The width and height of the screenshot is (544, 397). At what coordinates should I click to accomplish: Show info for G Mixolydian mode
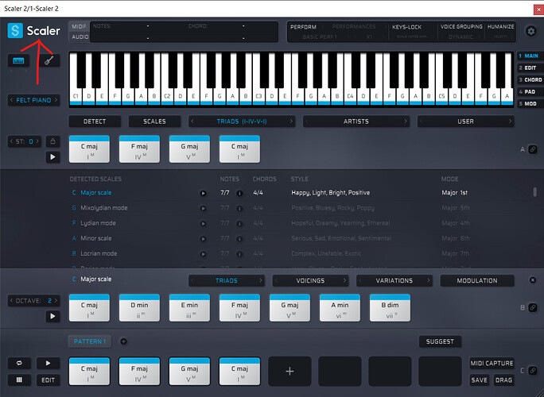pyautogui.click(x=239, y=208)
